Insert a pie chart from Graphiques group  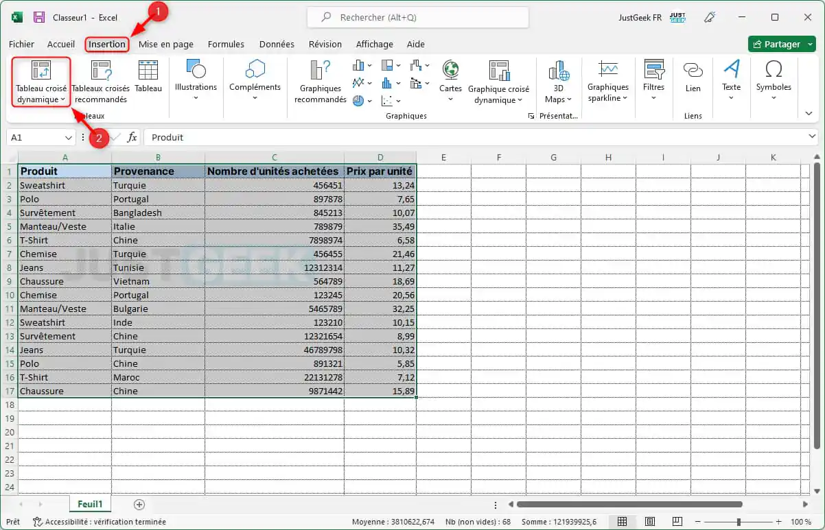pos(358,100)
